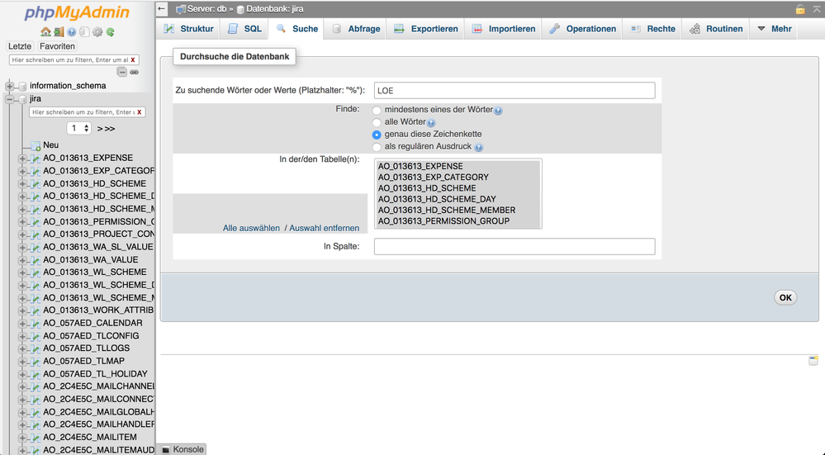Collapse the jira database node
Image resolution: width=825 pixels, height=455 pixels.
[9, 99]
